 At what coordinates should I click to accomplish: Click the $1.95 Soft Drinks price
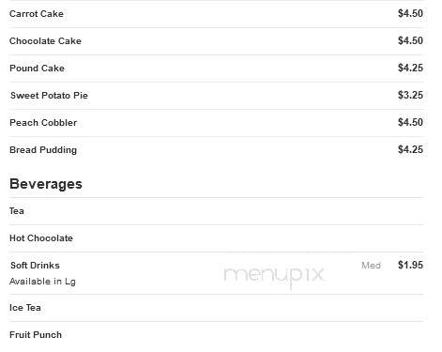(410, 265)
